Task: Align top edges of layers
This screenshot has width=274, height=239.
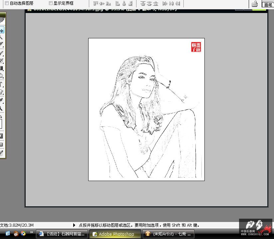Action: pyautogui.click(x=96, y=3)
